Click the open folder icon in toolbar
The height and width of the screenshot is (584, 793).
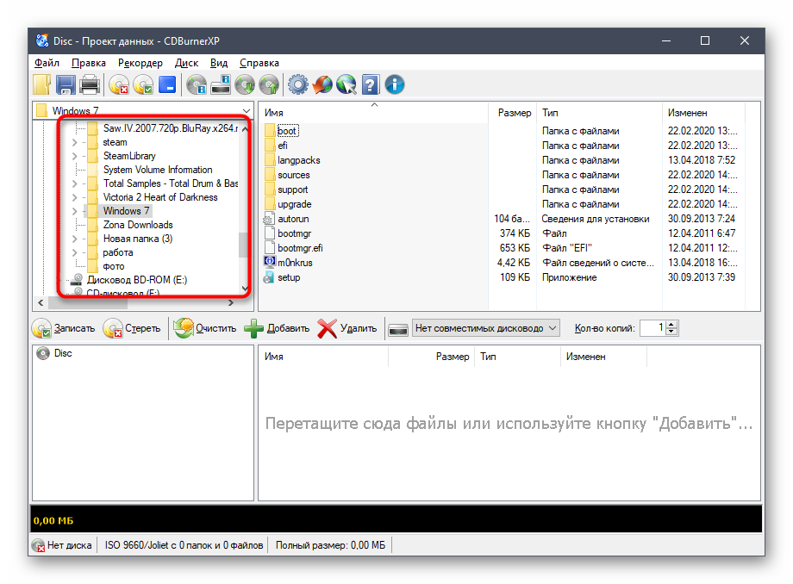coord(42,84)
